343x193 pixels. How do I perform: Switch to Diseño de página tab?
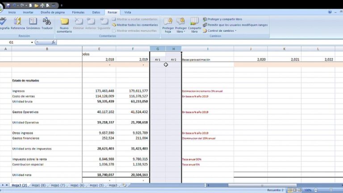tap(53, 12)
